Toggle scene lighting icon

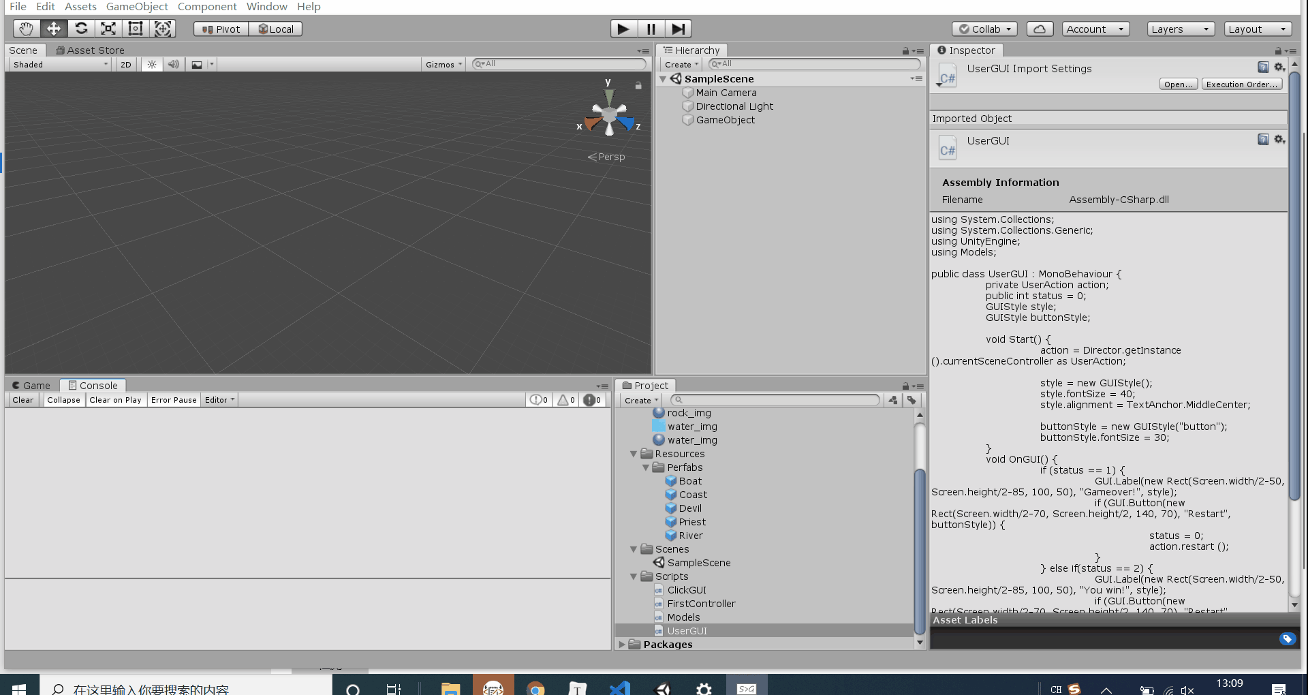coord(152,65)
